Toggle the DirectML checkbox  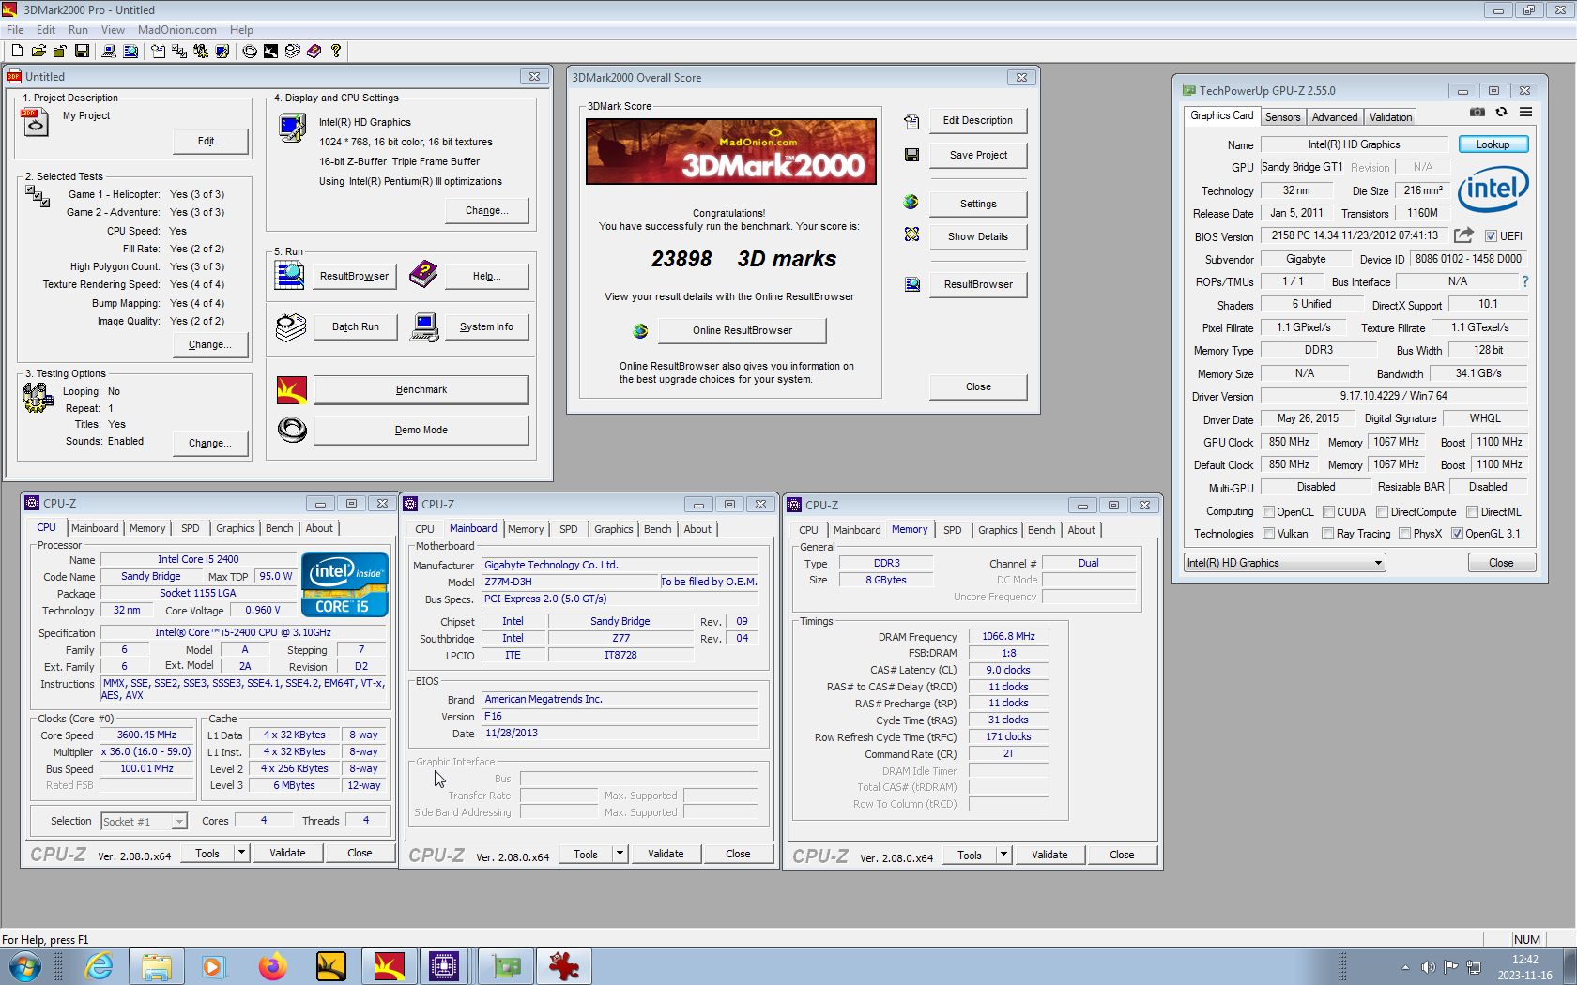pyautogui.click(x=1472, y=512)
